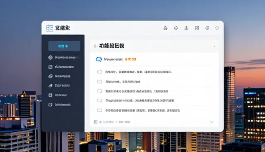Image resolution: width=265 pixels, height=152 pixels.
Task: Toggle the checkbox of the first list row
Action: pos(100,72)
